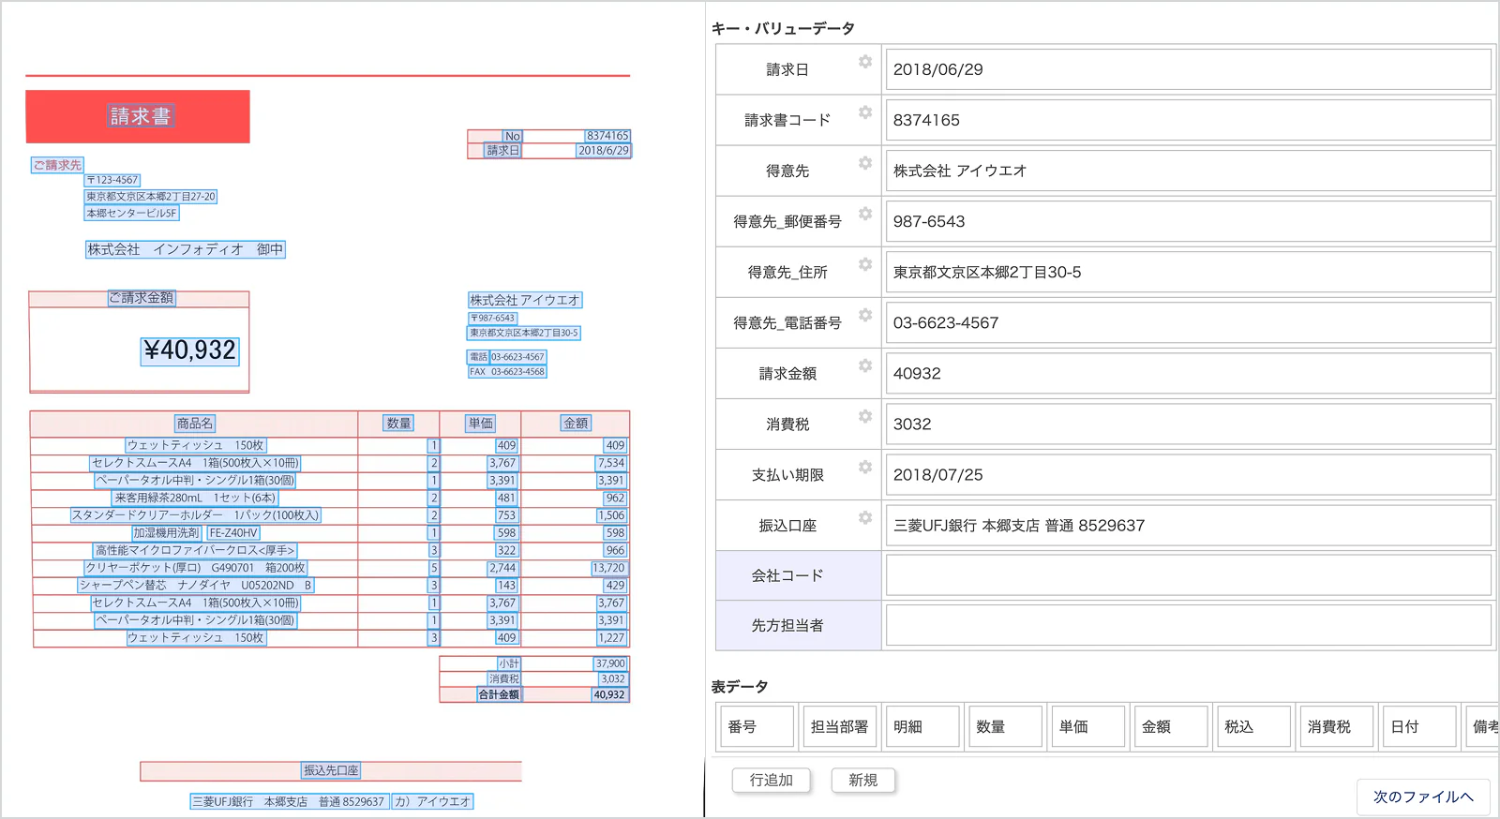Select unit price 2,744 in the table
This screenshot has height=819, width=1500.
coord(502,568)
